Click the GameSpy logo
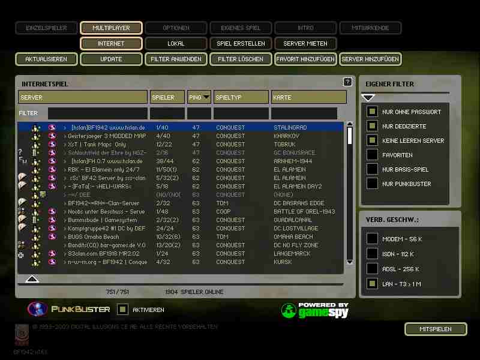480x360 pixels. [x=315, y=310]
